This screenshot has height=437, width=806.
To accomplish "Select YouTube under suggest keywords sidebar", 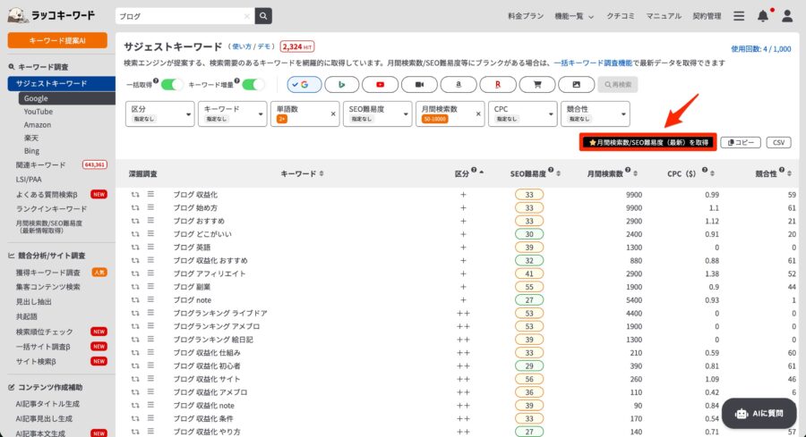I will pos(38,112).
